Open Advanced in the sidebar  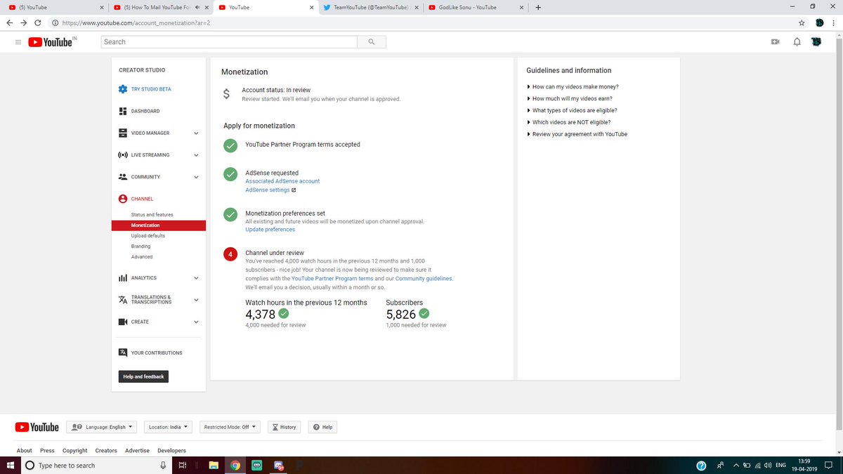[x=142, y=257]
